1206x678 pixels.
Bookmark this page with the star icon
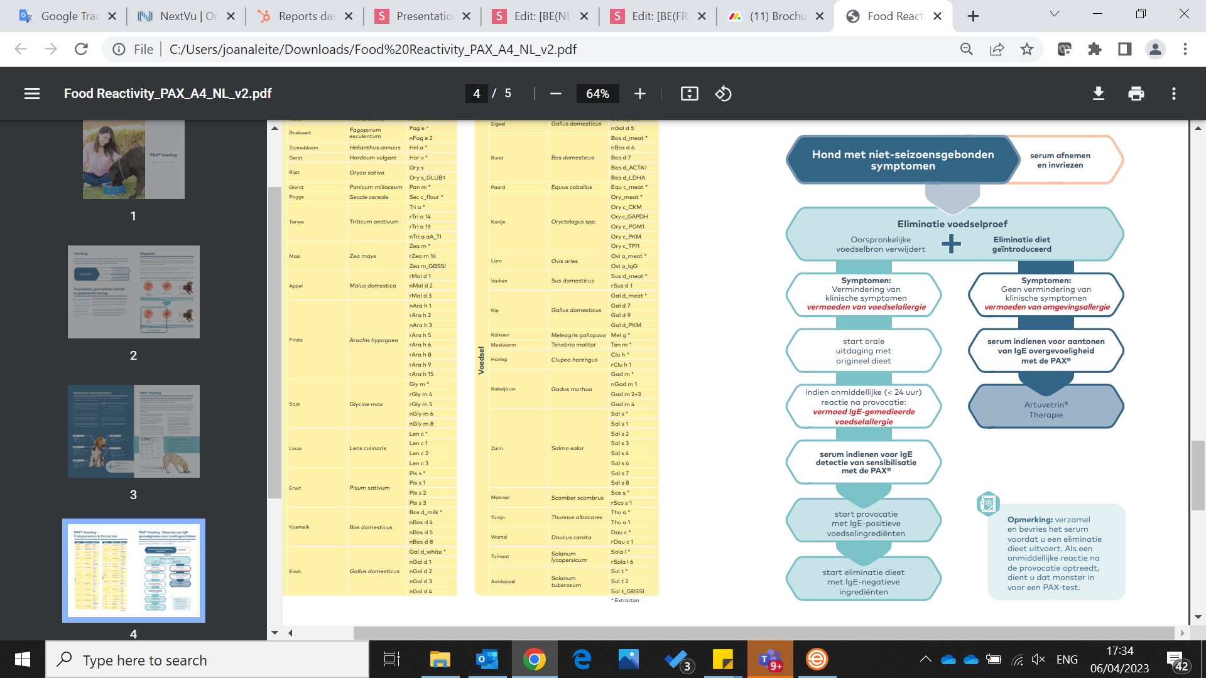coord(1027,49)
